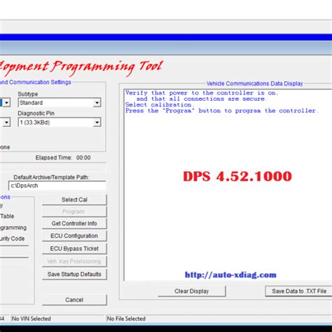Click the "Default Archive/Template Path:" label

[51, 177]
